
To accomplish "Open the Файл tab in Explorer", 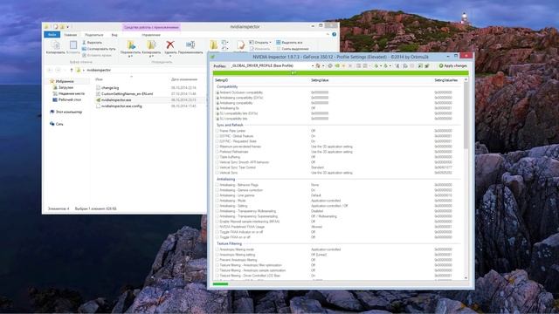I will pyautogui.click(x=52, y=35).
